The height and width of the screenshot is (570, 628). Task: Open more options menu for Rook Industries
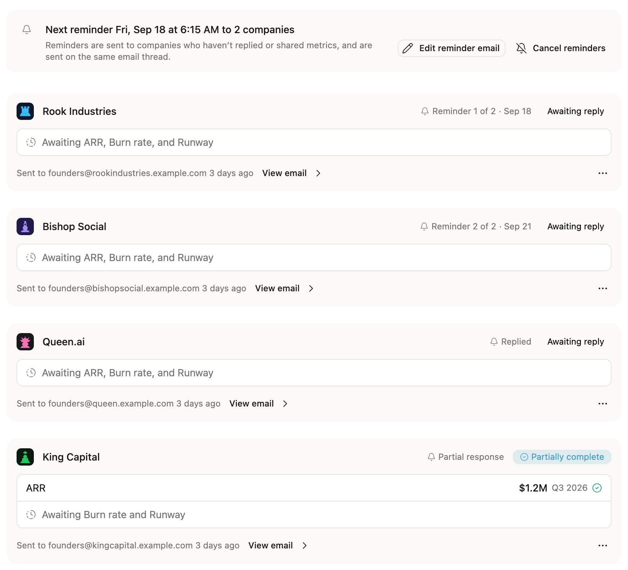pyautogui.click(x=603, y=173)
